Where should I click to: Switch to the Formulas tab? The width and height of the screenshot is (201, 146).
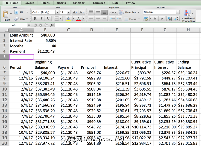(x=99, y=3)
